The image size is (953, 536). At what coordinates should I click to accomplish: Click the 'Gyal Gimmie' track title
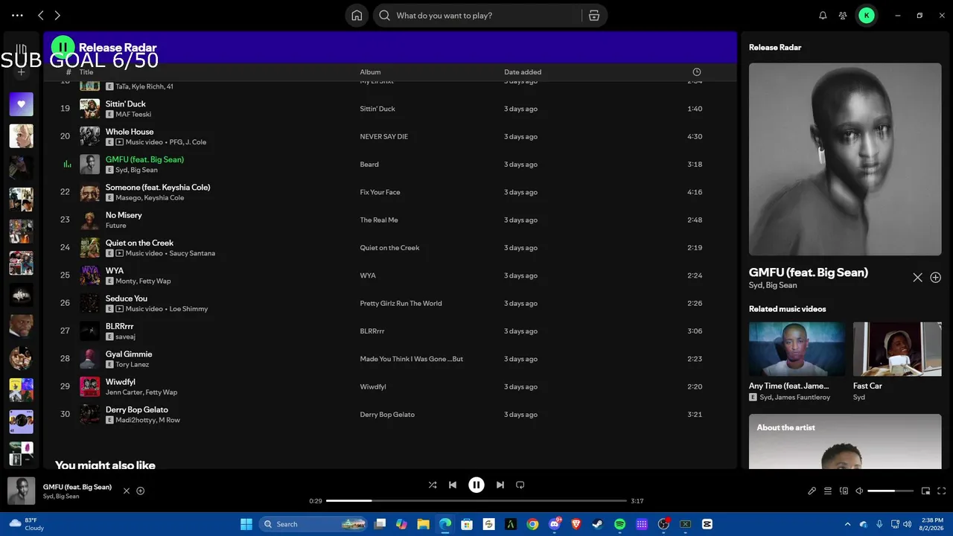coord(129,354)
